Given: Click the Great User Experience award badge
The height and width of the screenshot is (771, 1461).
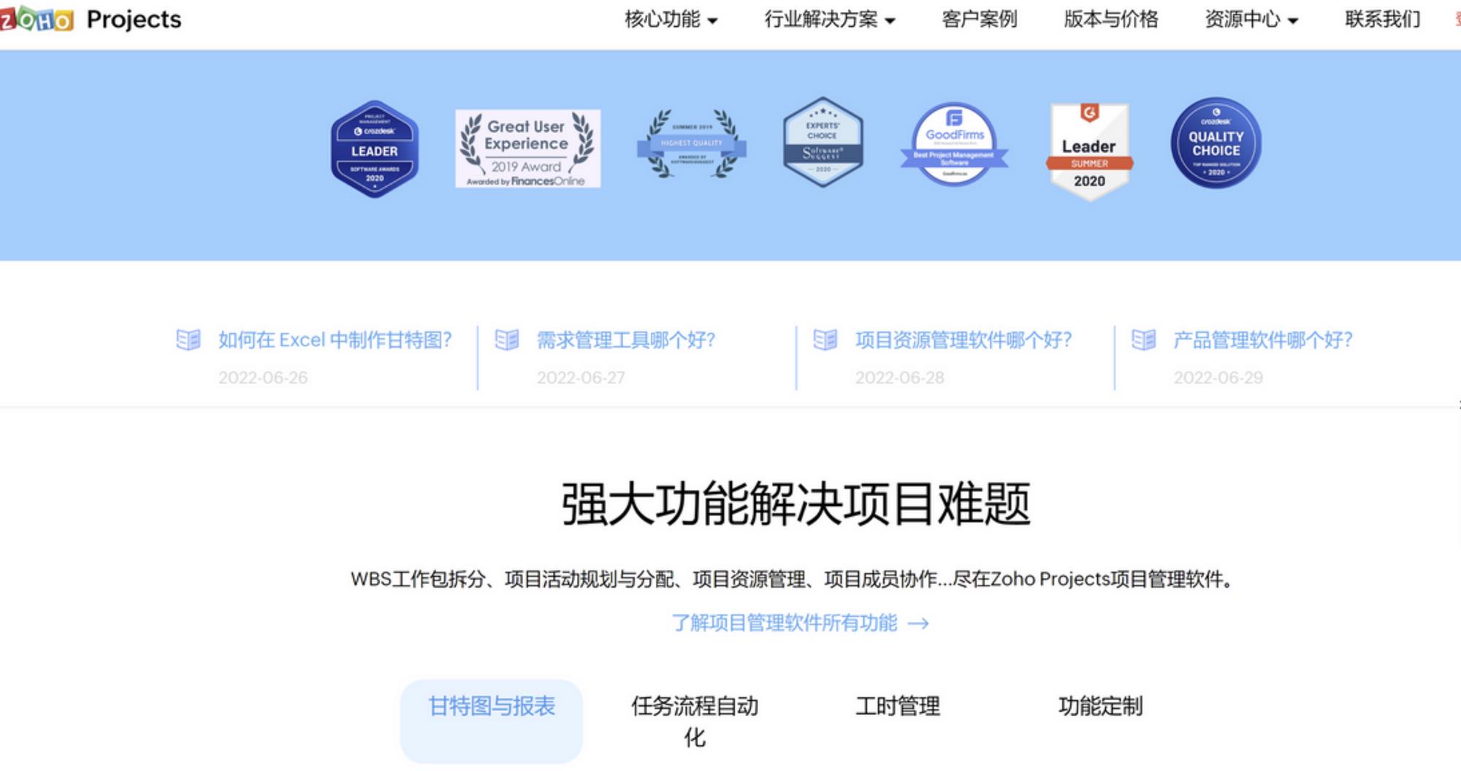Looking at the screenshot, I should 527,149.
